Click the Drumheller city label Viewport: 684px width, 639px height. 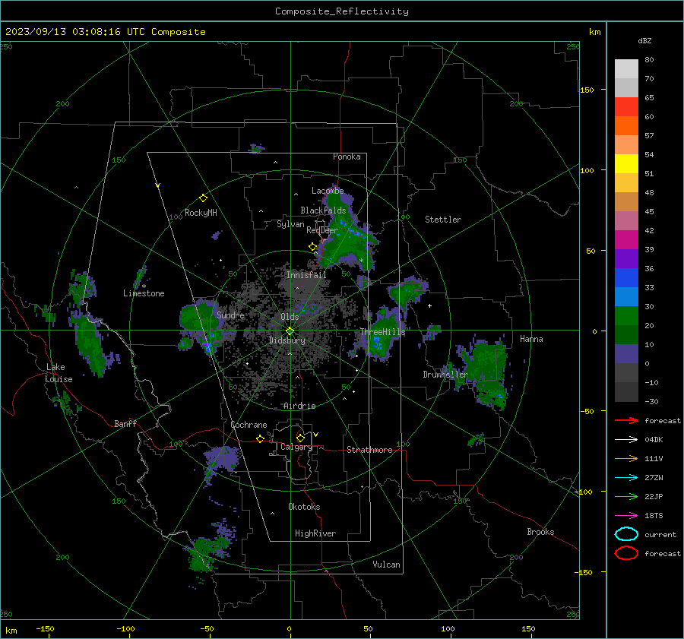[x=445, y=375]
